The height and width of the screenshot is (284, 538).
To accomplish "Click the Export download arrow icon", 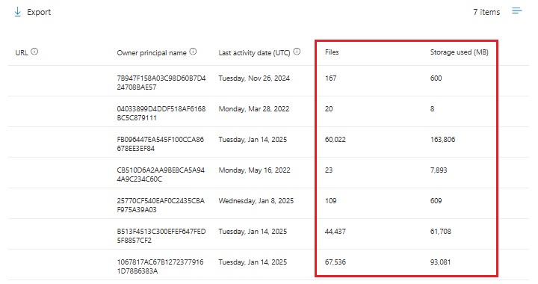I will click(x=17, y=12).
